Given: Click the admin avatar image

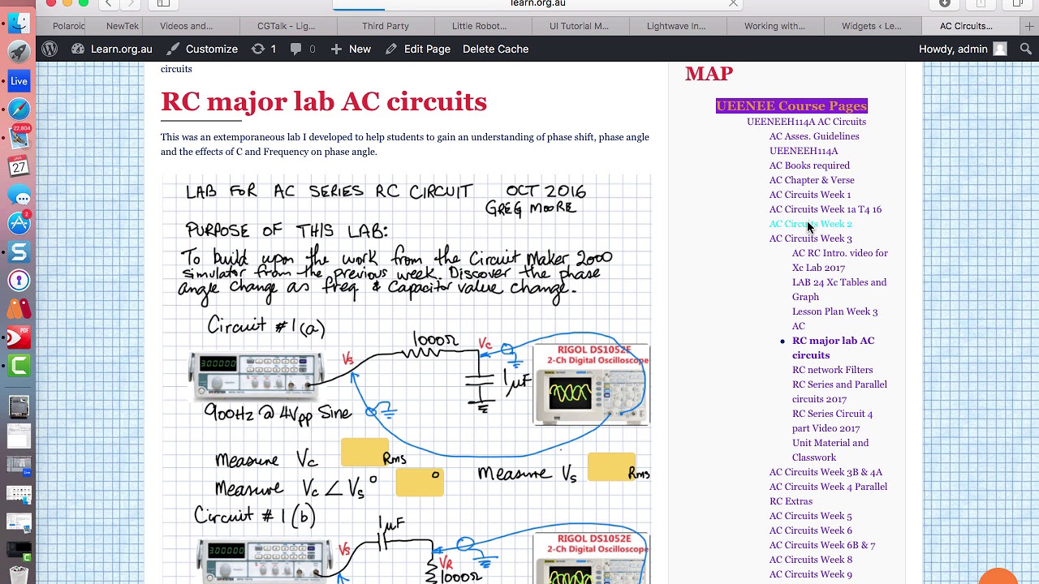Looking at the screenshot, I should point(1000,49).
